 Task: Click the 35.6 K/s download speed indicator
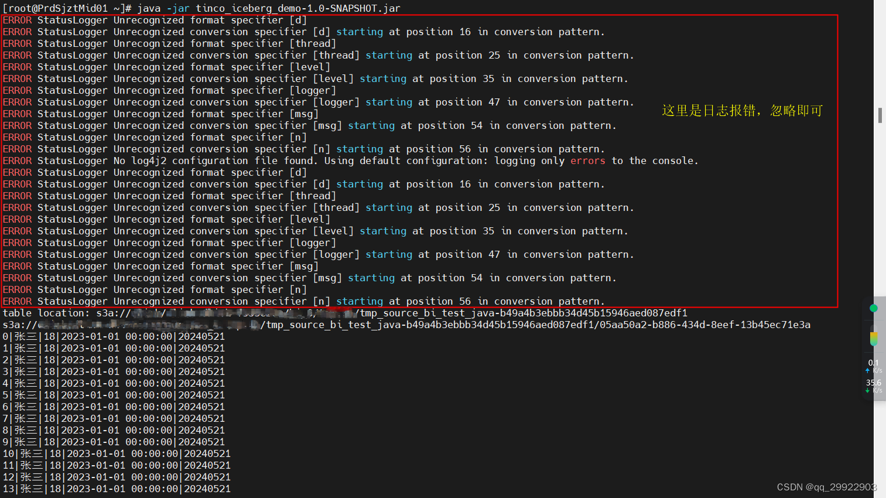pos(874,386)
